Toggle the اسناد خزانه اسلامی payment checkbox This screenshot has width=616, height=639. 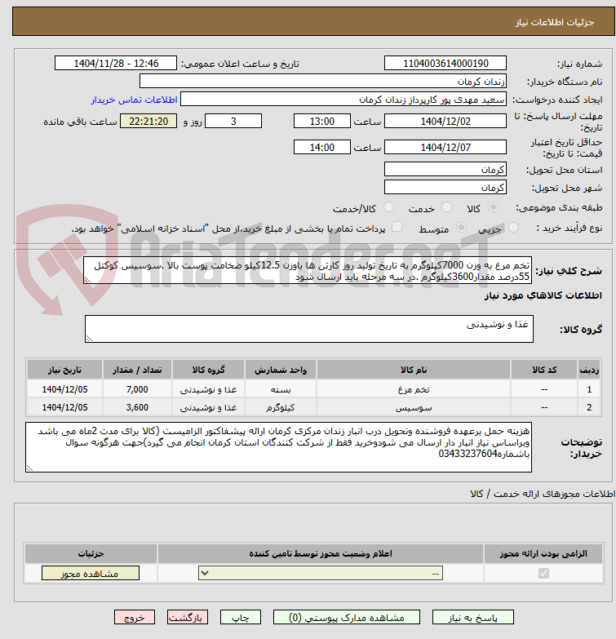point(397,227)
